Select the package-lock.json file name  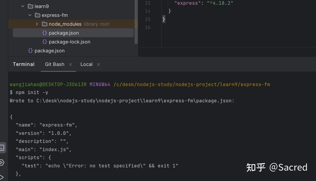click(70, 42)
